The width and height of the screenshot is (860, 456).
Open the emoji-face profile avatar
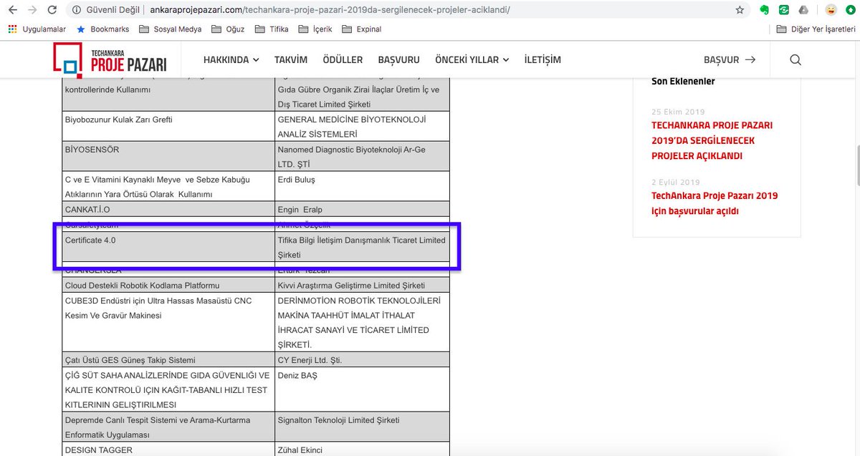[x=831, y=10]
